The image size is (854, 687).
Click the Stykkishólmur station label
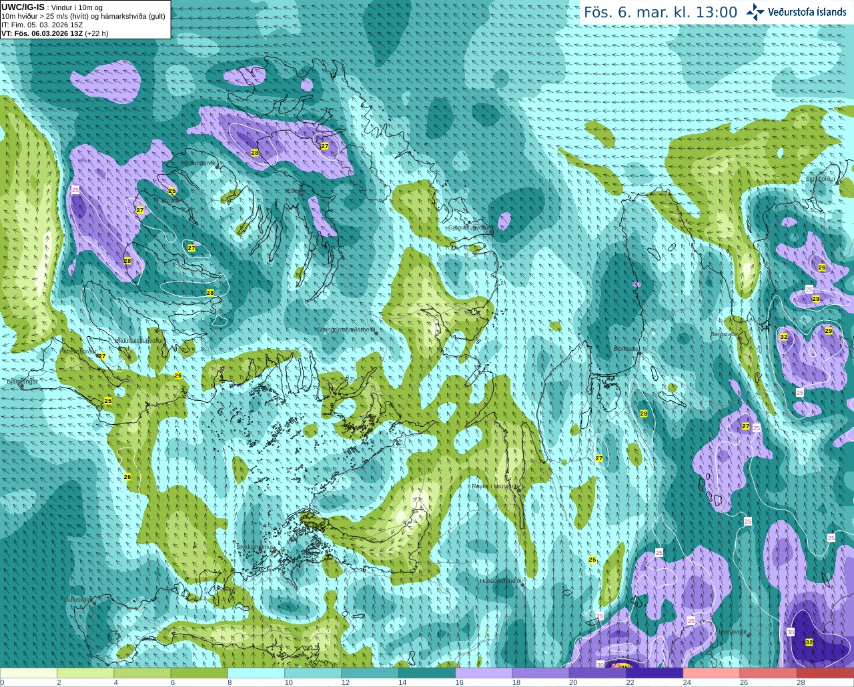pos(255,547)
